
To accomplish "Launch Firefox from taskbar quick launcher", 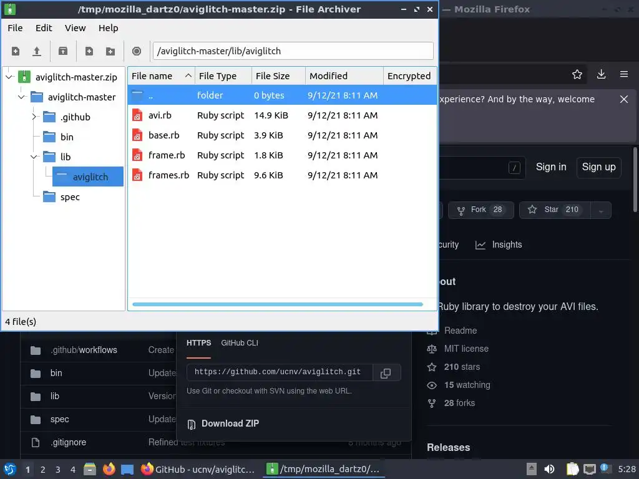I will pyautogui.click(x=109, y=469).
